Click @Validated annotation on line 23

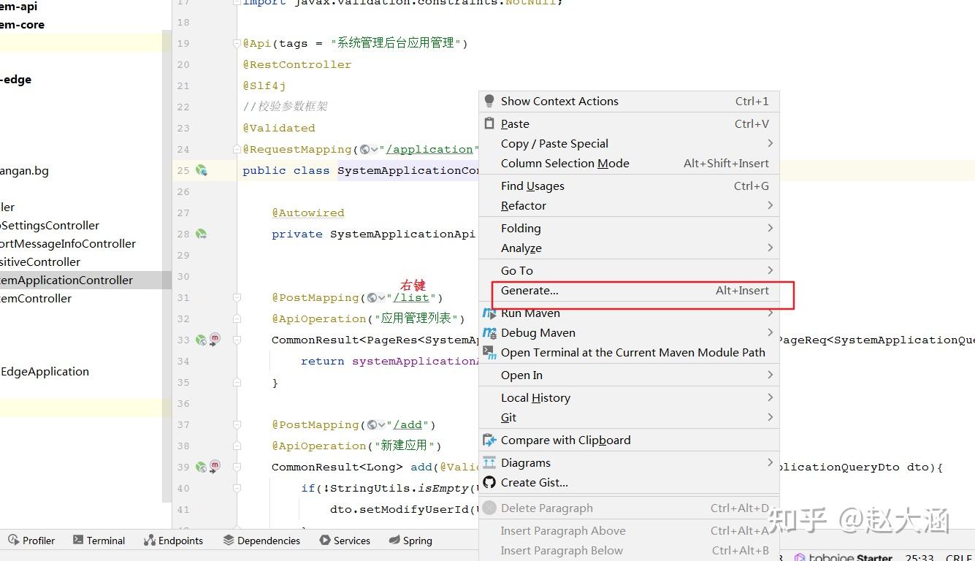pyautogui.click(x=279, y=128)
